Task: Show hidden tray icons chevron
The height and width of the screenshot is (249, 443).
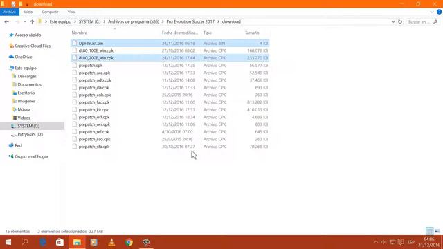Action: coord(375,242)
